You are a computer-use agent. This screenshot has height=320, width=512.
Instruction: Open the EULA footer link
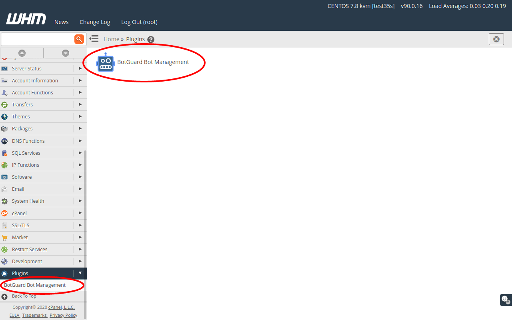tap(14, 316)
